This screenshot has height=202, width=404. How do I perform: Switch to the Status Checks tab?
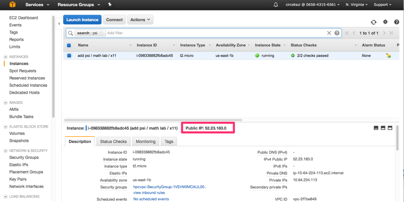[x=113, y=141]
